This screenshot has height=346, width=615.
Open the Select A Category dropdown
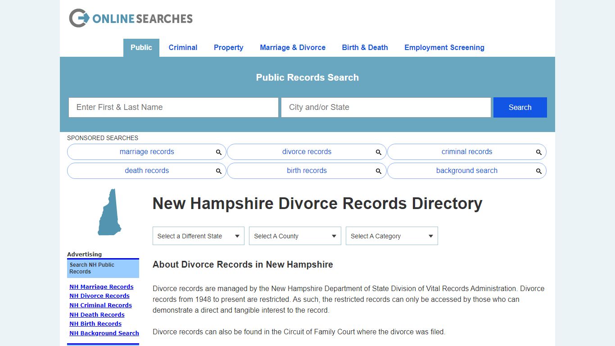pos(392,236)
